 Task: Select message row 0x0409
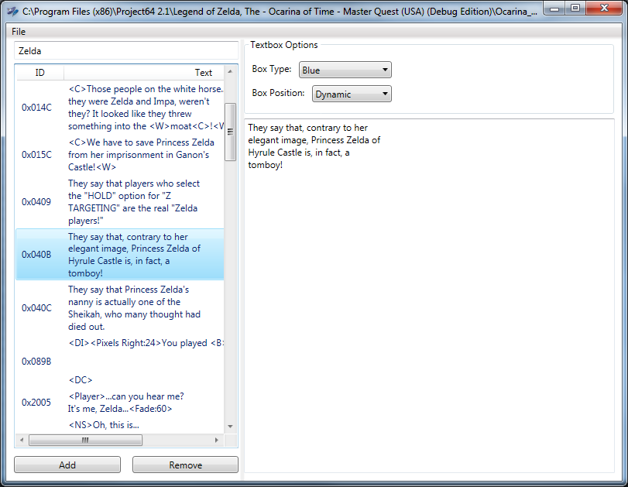coord(120,202)
